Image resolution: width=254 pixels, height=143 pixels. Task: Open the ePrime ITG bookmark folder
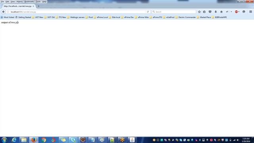pyautogui.click(x=156, y=17)
